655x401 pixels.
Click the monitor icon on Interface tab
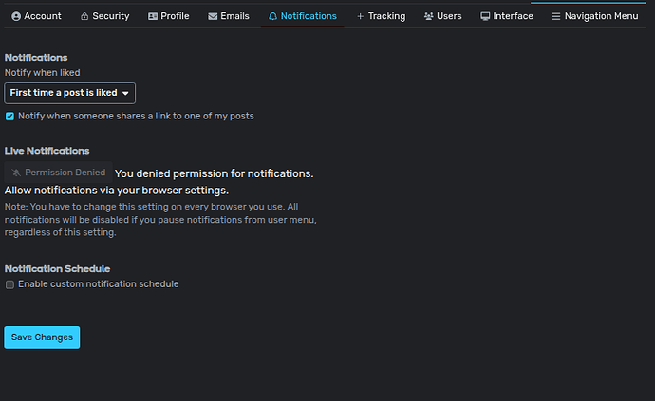point(485,16)
